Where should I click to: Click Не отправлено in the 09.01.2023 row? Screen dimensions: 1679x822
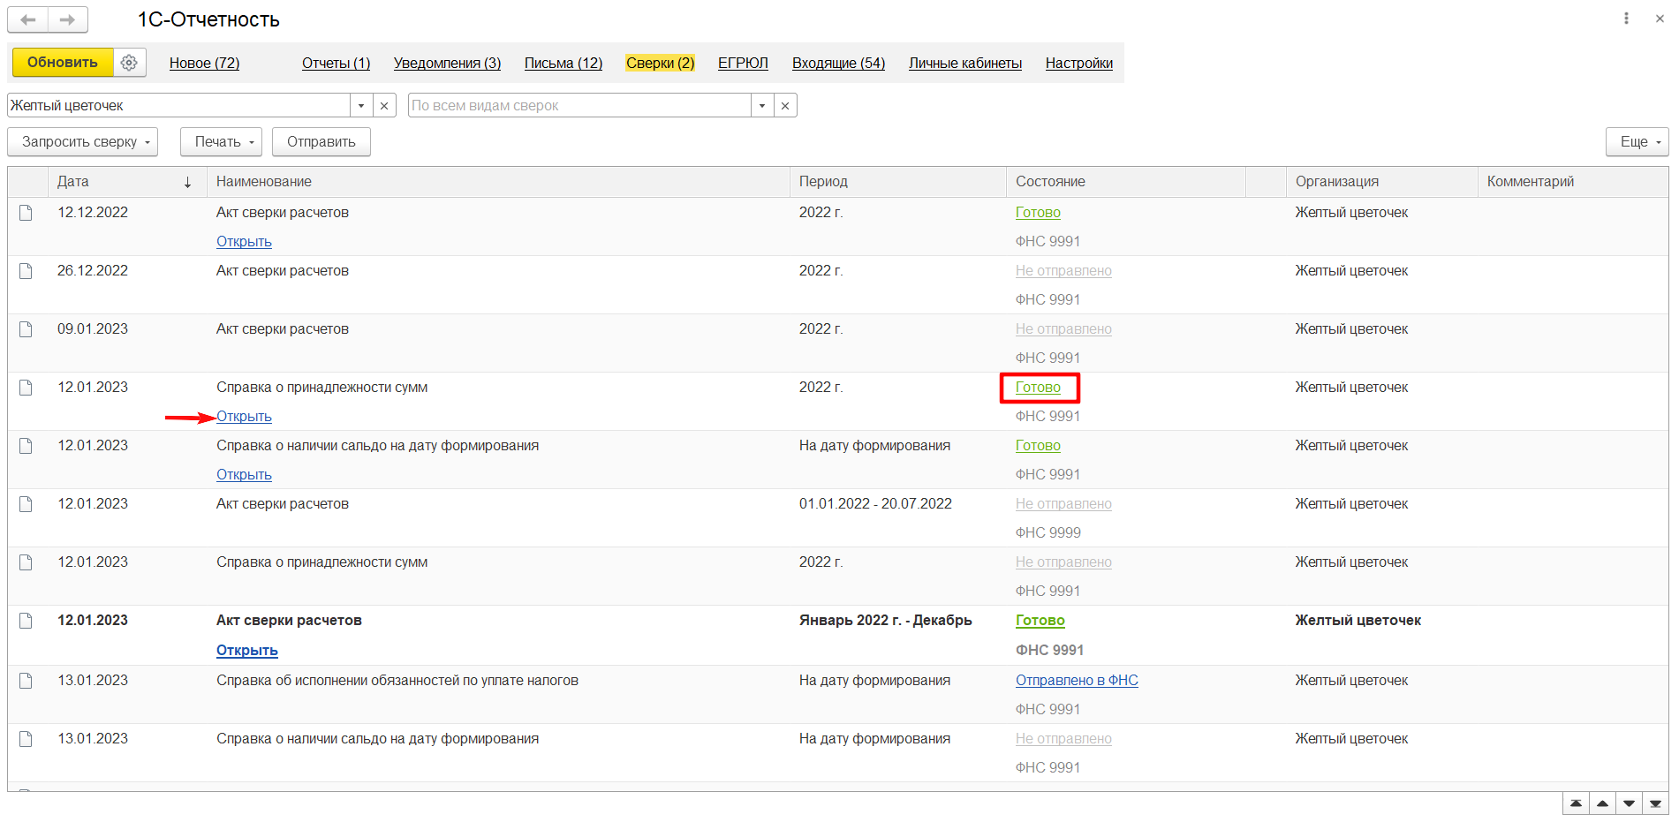click(1063, 329)
